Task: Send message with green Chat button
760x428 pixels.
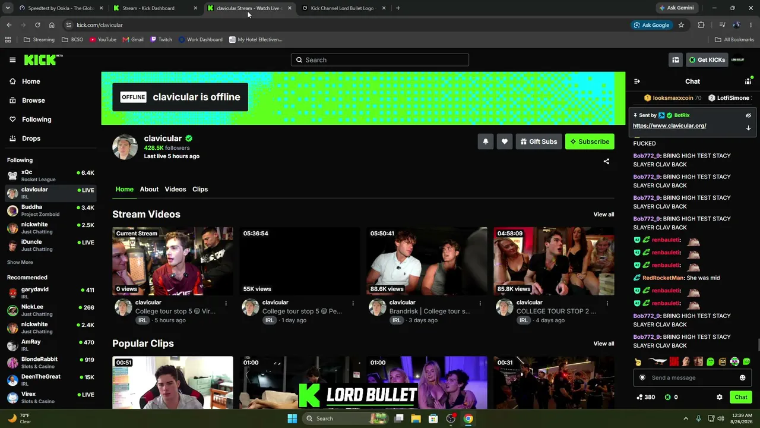Action: coord(741,397)
